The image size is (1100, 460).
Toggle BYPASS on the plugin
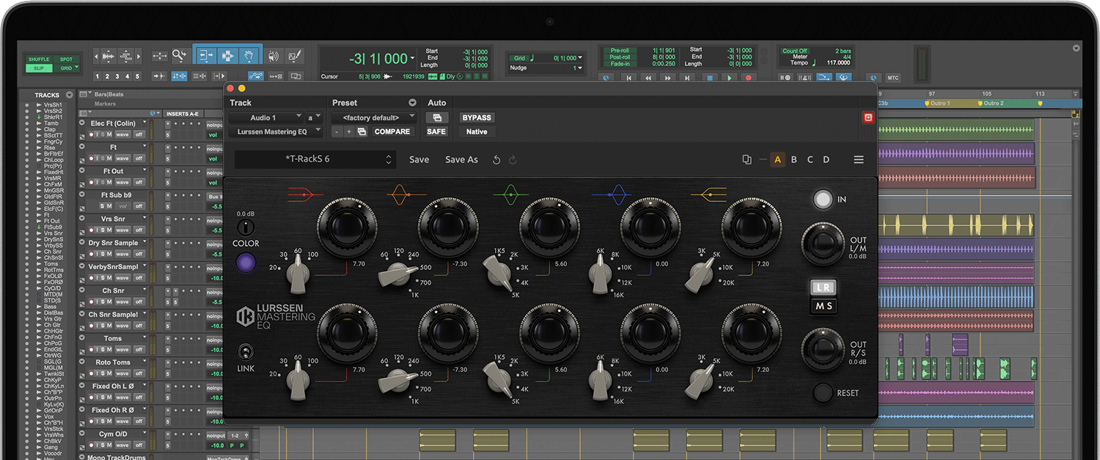tap(477, 117)
